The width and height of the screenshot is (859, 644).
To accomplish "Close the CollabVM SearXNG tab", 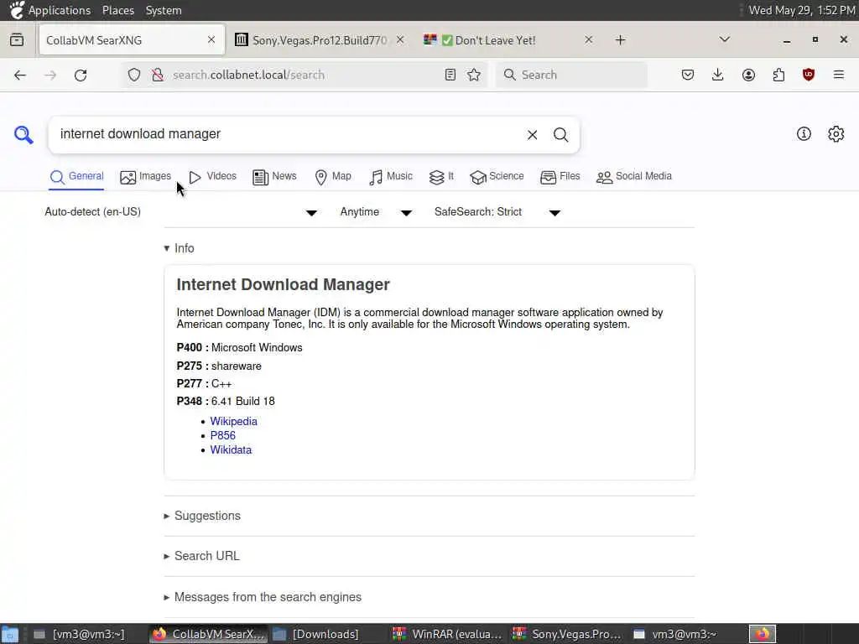I will click(211, 40).
